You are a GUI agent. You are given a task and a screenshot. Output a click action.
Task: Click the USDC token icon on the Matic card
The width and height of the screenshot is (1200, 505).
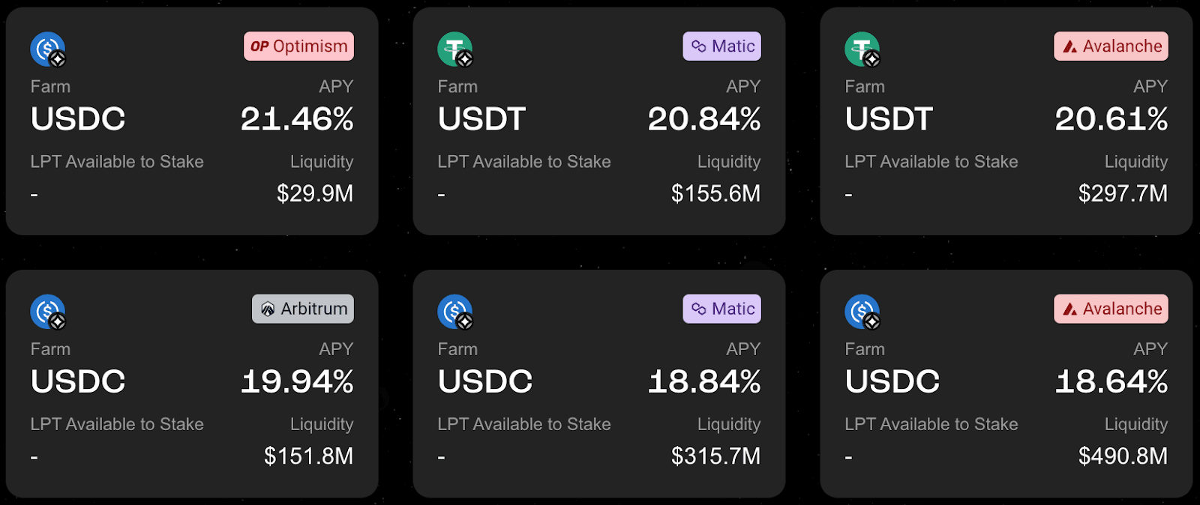[454, 312]
